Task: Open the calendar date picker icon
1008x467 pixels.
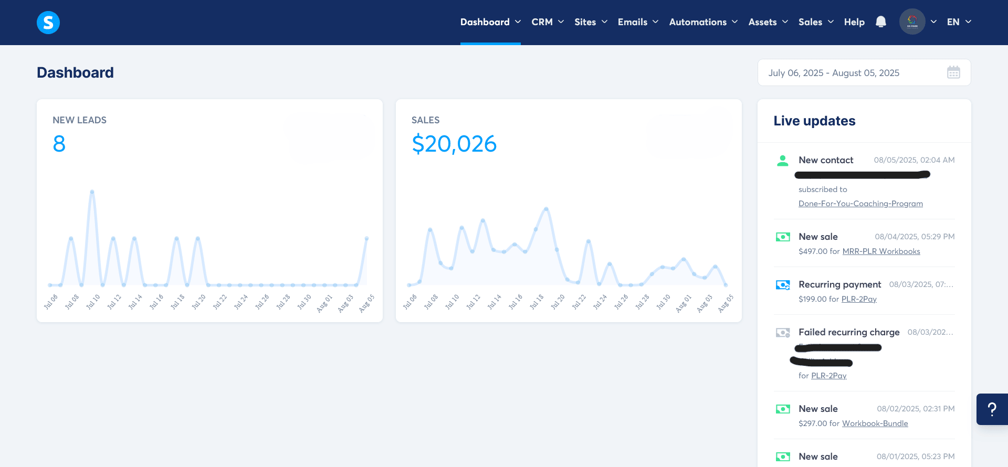Action: pyautogui.click(x=953, y=72)
